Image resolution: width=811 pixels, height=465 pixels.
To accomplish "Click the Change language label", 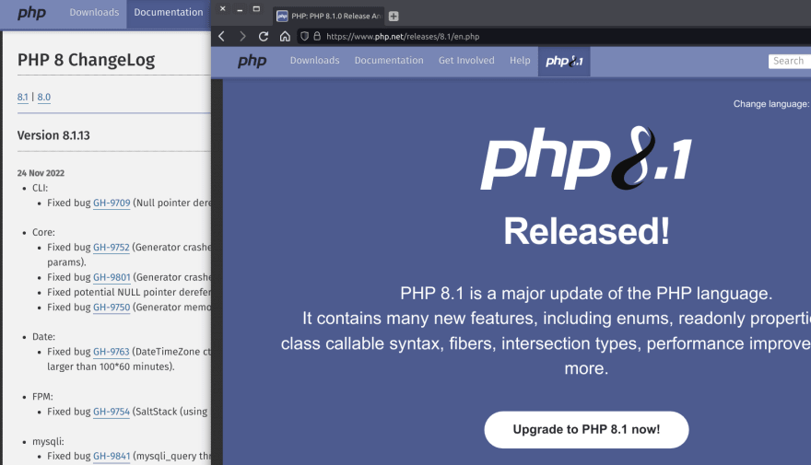I will point(771,104).
